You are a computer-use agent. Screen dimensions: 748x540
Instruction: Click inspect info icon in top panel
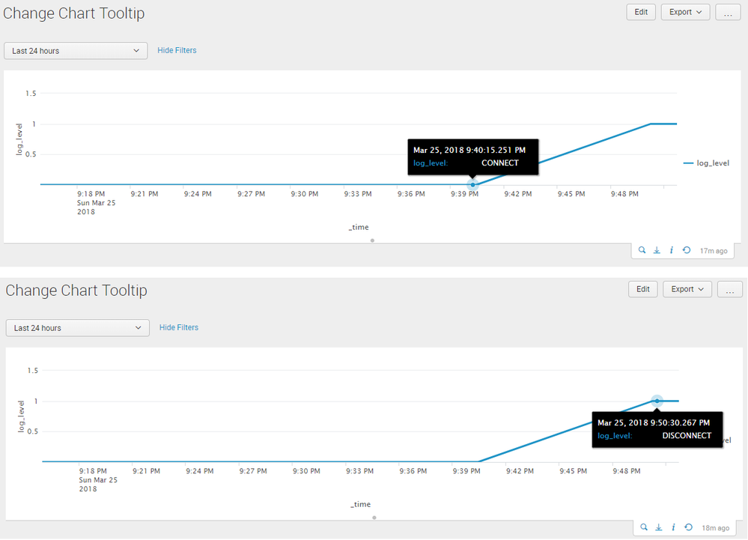coord(672,250)
